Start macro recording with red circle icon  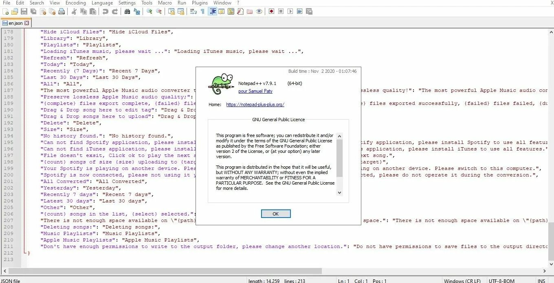271,11
